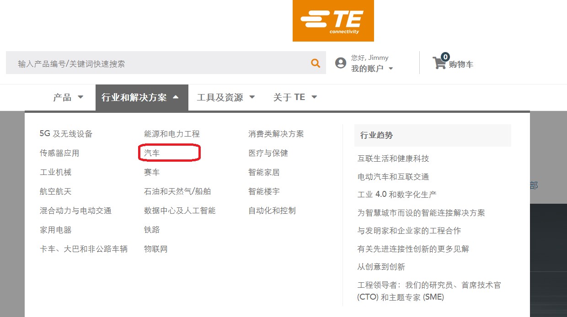
Task: Select 智能楼宇
Action: 264,191
